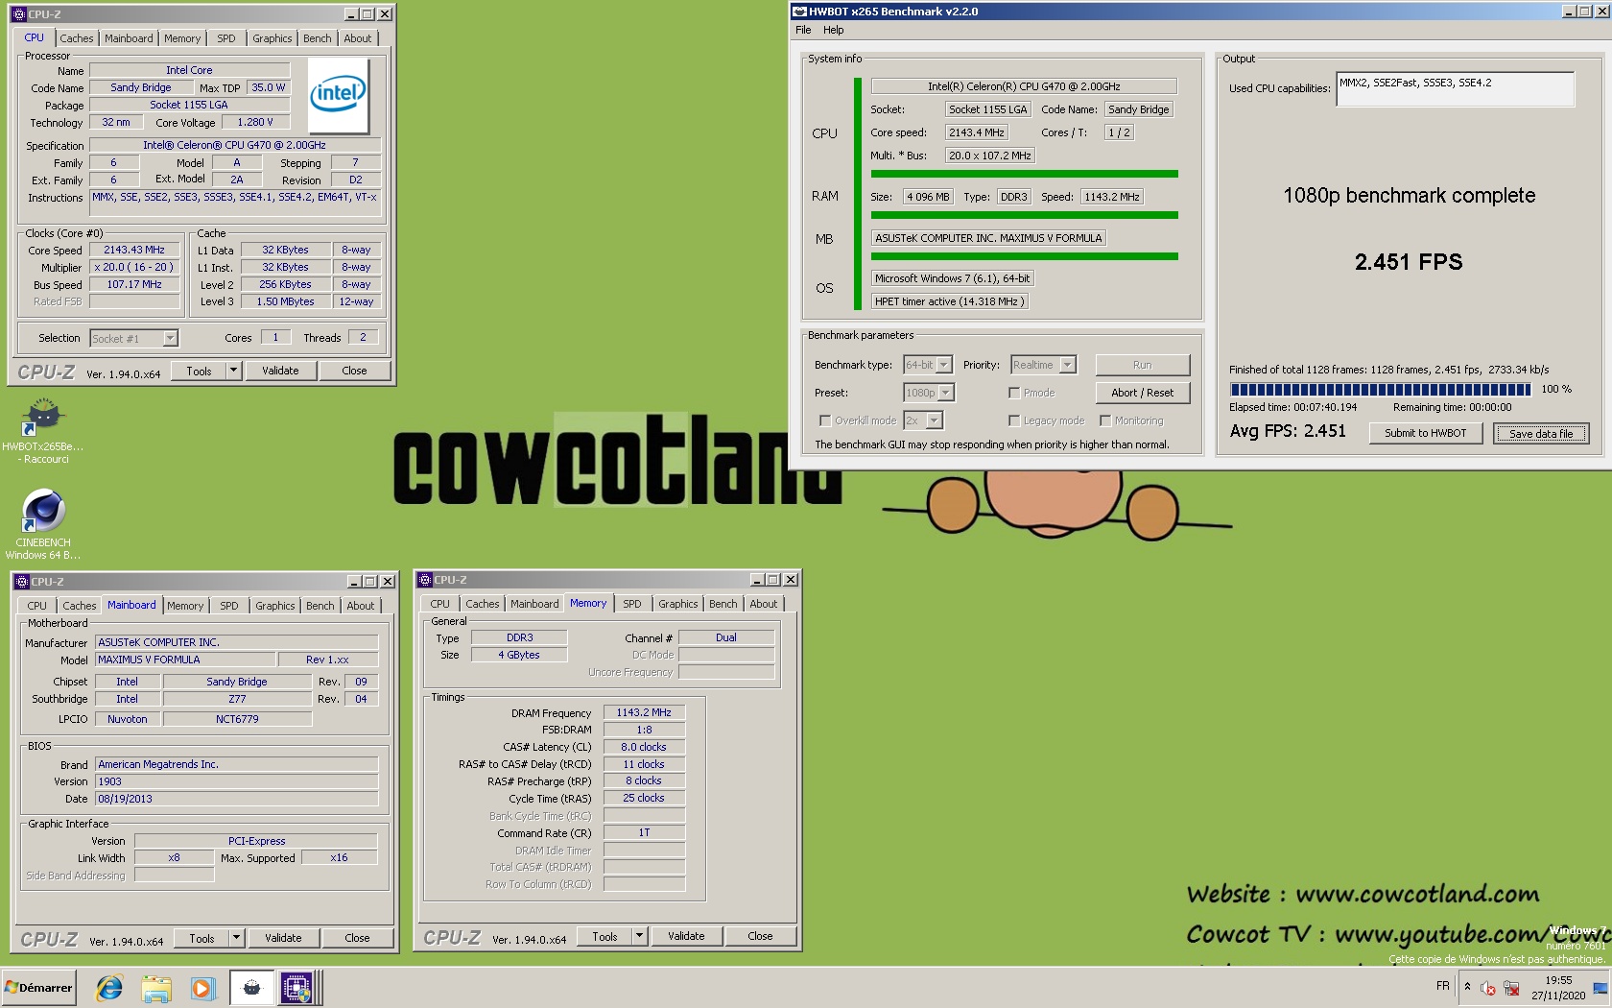Click the green CPU status bar under Multi * Bus
Screen dimensions: 1612x1008
1024,174
